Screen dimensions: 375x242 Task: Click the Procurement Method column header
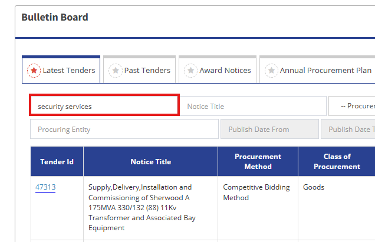point(258,162)
